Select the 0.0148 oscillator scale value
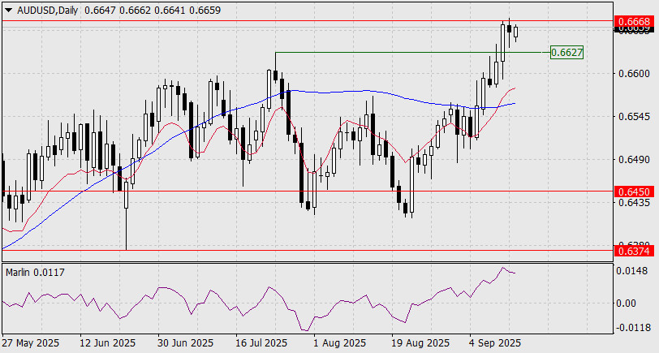 click(632, 271)
